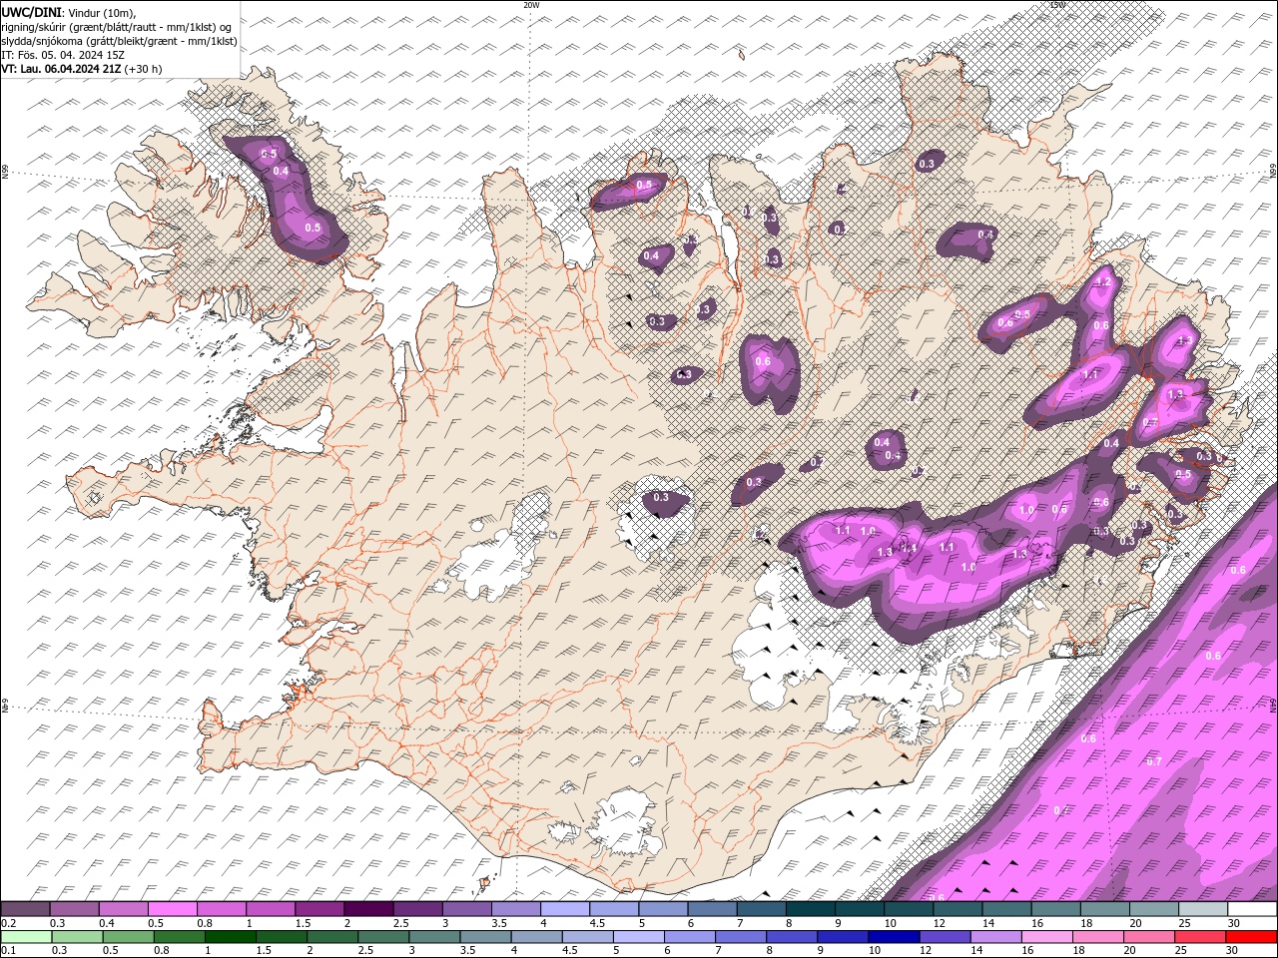1278x958 pixels.
Task: Click the lower-row forest green swatch starting at 0.8
Action: tap(180, 936)
